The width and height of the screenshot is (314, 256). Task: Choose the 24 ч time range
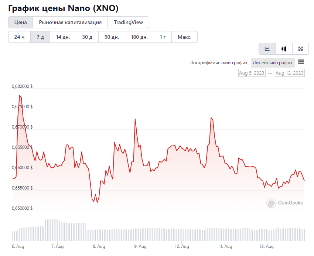(x=20, y=37)
